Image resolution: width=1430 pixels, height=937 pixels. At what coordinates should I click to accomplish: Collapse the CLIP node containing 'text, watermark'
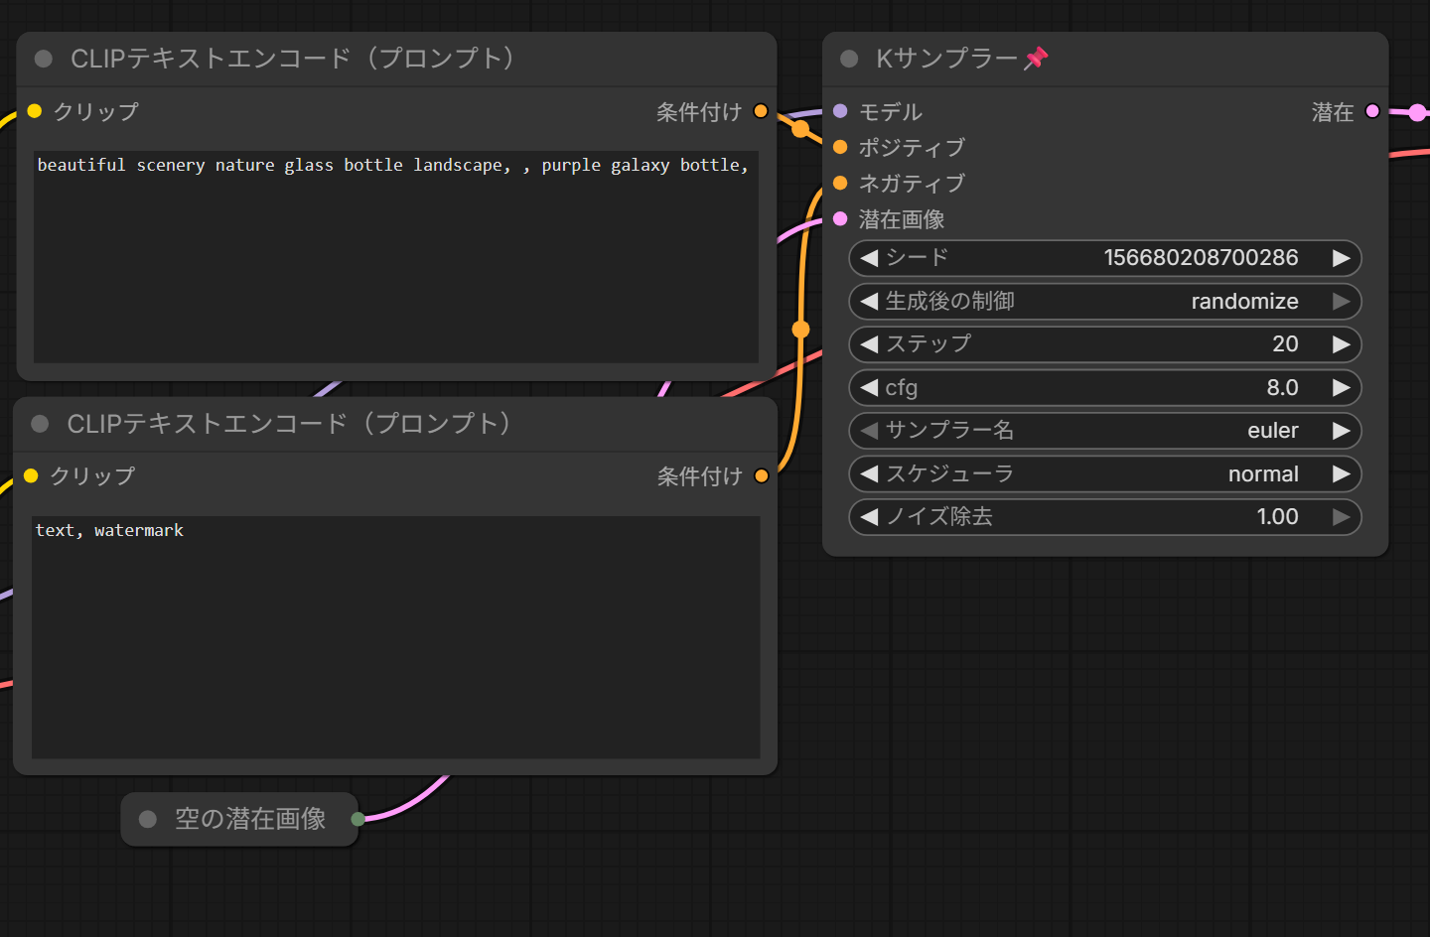[x=41, y=424]
